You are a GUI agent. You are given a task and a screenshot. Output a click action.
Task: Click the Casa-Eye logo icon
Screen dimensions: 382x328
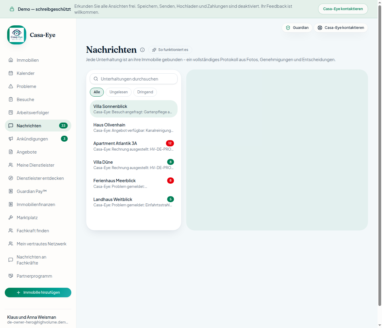coord(17,35)
